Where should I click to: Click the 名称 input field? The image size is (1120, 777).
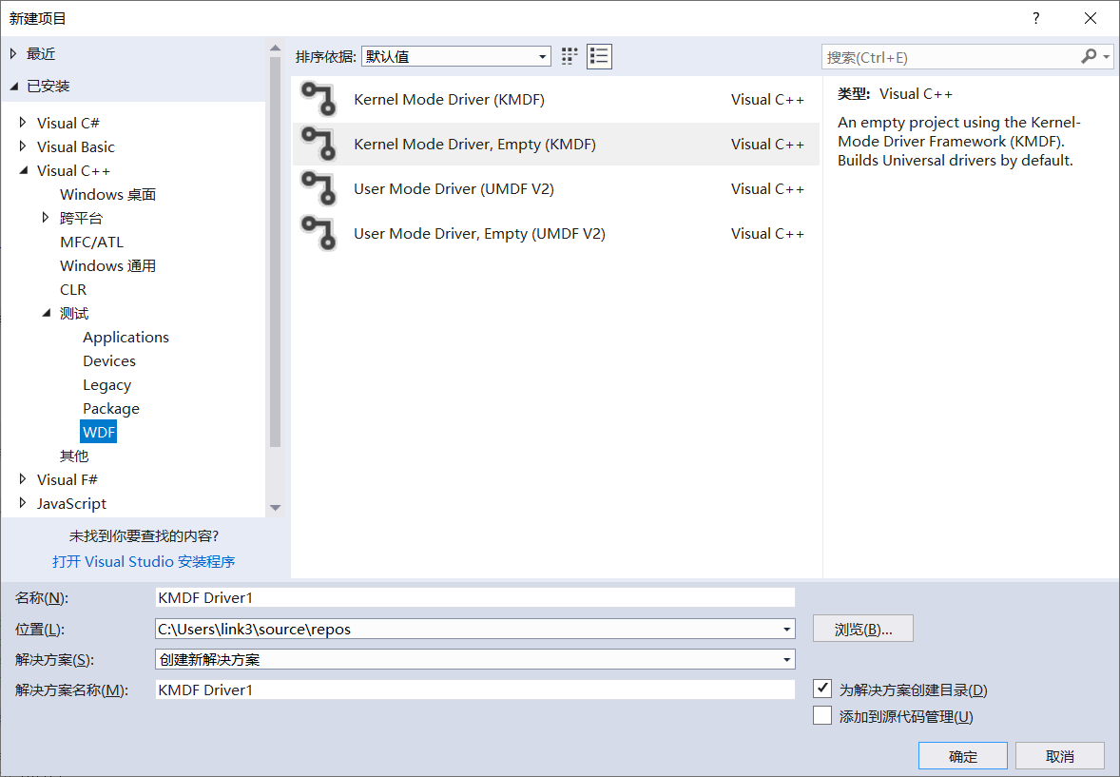point(475,597)
